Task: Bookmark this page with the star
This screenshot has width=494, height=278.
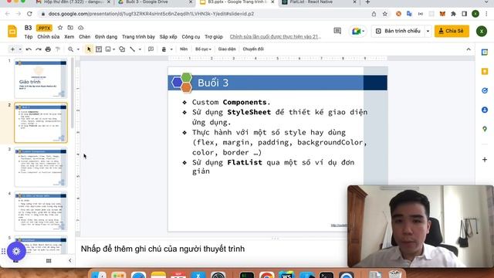Action: point(385,14)
